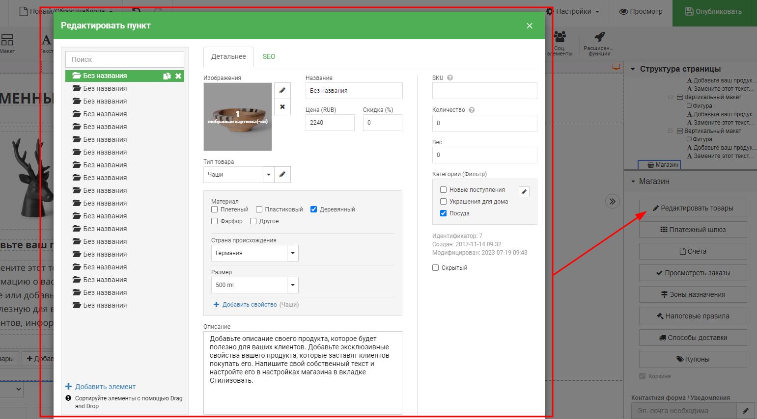Edit categories with the pencil icon

[x=524, y=192]
